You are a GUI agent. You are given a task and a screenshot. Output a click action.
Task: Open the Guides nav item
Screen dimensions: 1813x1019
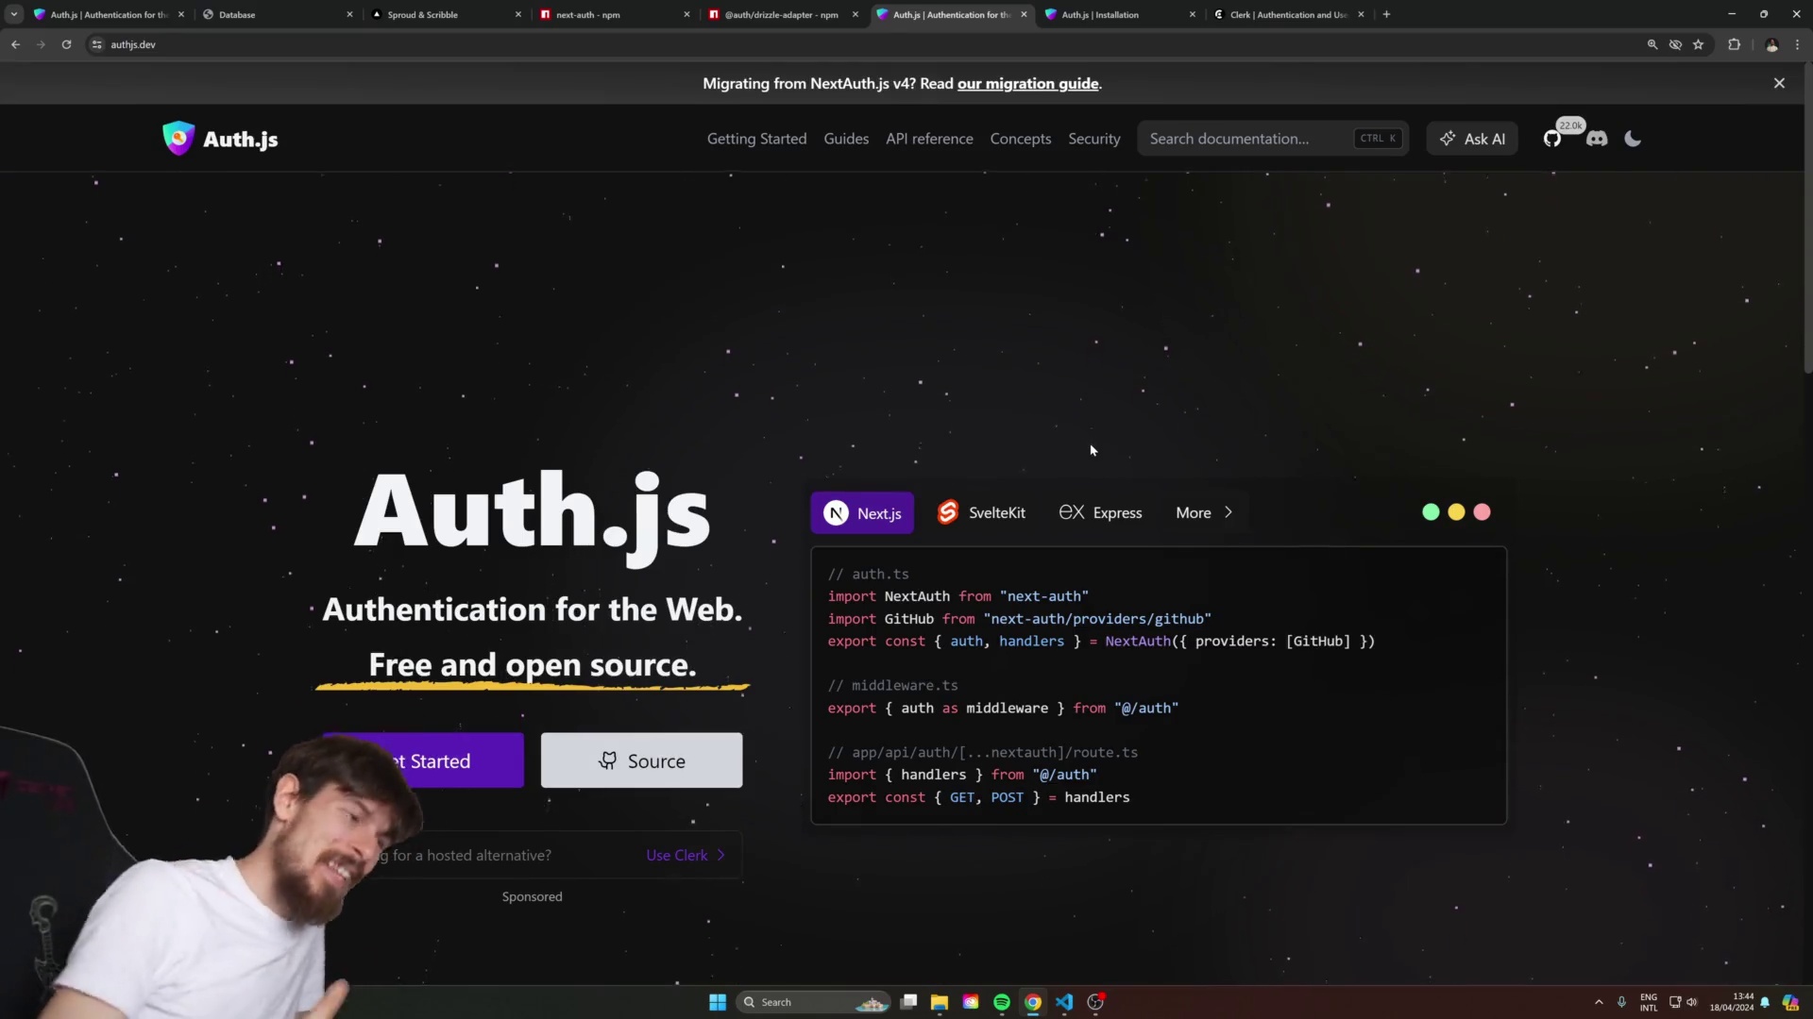(846, 139)
